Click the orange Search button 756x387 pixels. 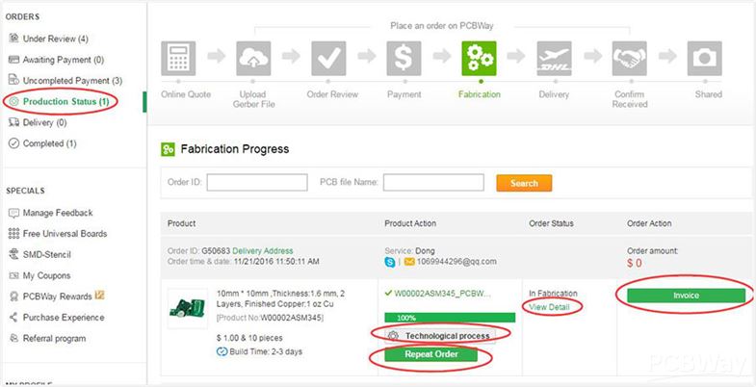pyautogui.click(x=524, y=183)
